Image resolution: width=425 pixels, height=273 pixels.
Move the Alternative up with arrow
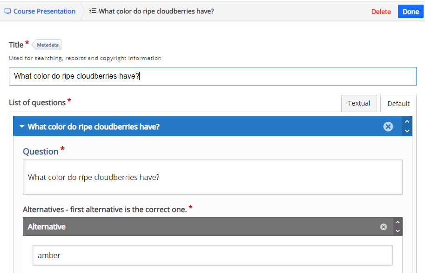pos(398,222)
